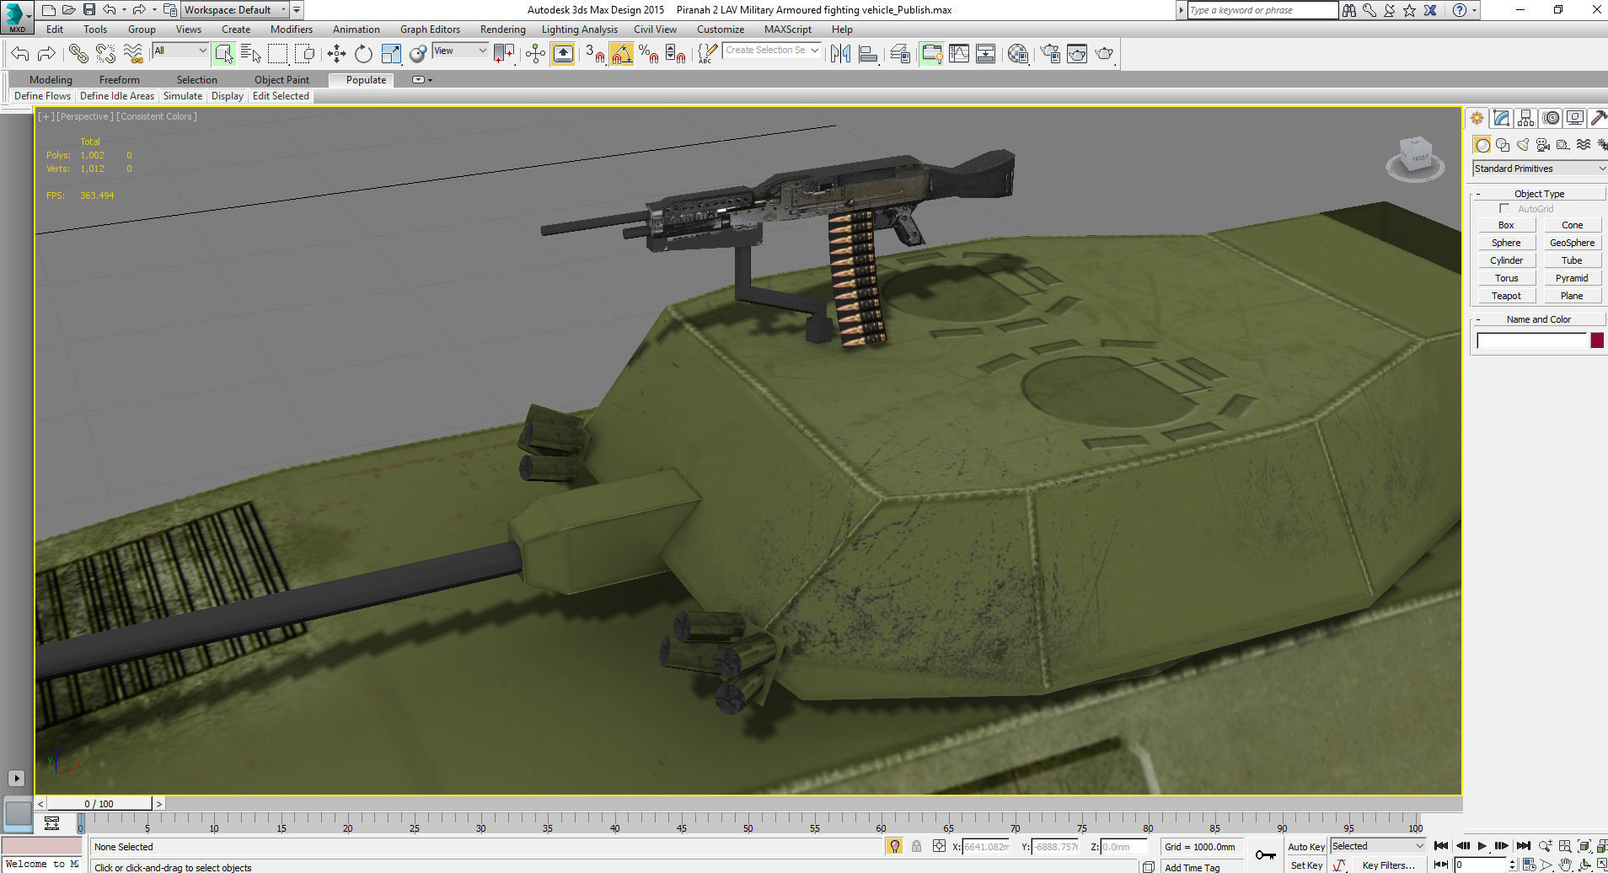Toggle Auto Key animation mode
The height and width of the screenshot is (873, 1608).
point(1306,847)
